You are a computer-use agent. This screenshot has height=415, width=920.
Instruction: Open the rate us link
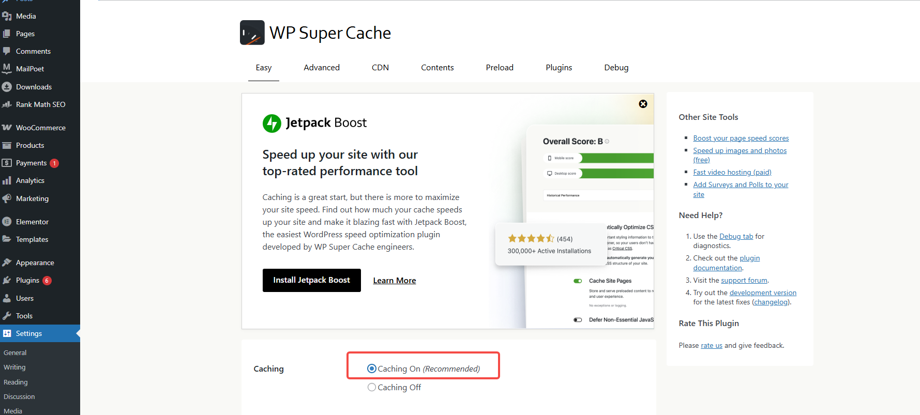click(711, 345)
